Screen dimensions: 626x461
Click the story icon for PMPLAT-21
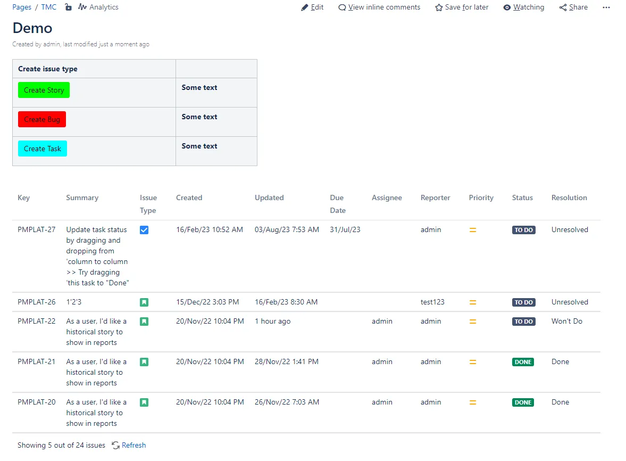point(144,362)
